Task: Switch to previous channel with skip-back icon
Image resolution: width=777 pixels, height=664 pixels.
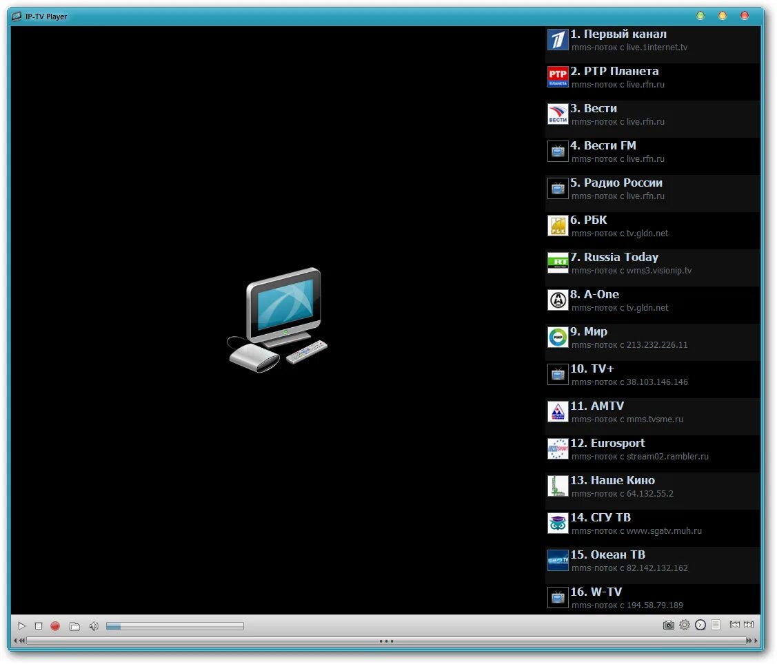Action: (734, 624)
